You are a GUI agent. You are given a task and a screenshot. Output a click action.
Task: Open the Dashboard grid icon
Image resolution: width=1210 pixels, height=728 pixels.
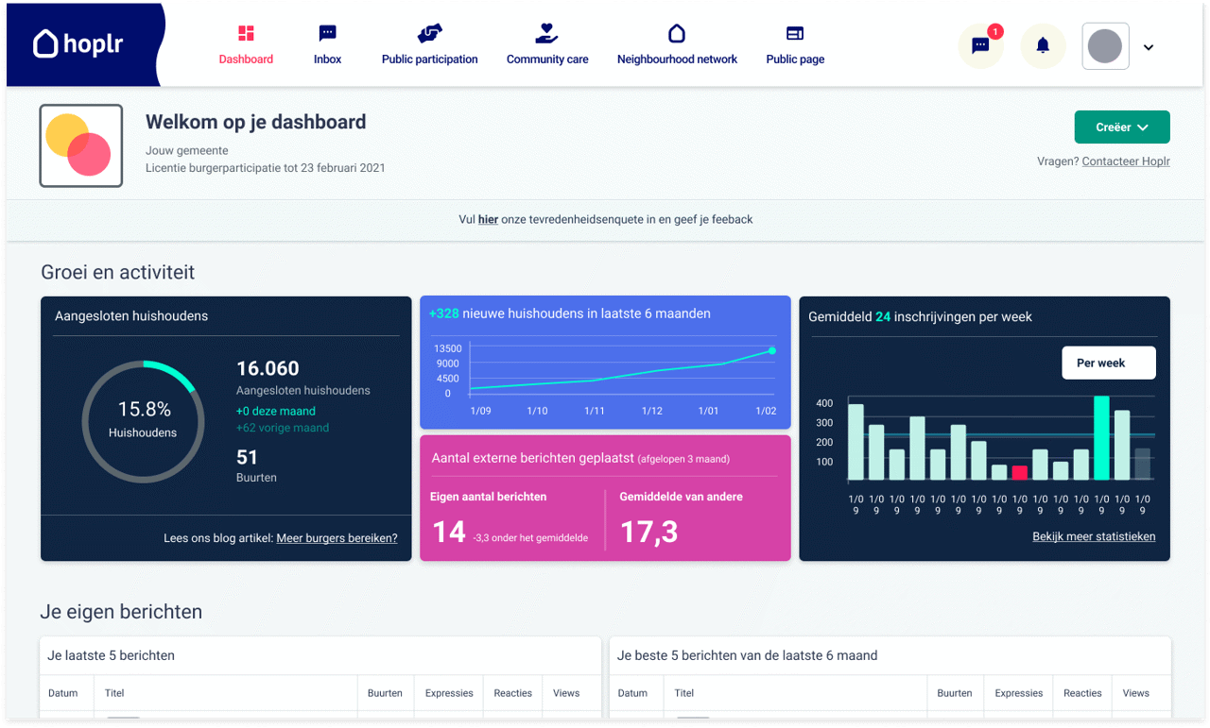(x=246, y=34)
